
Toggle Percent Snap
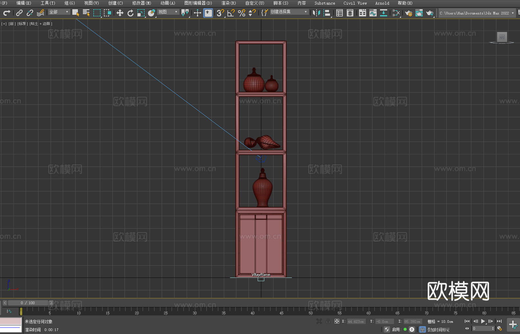(242, 13)
